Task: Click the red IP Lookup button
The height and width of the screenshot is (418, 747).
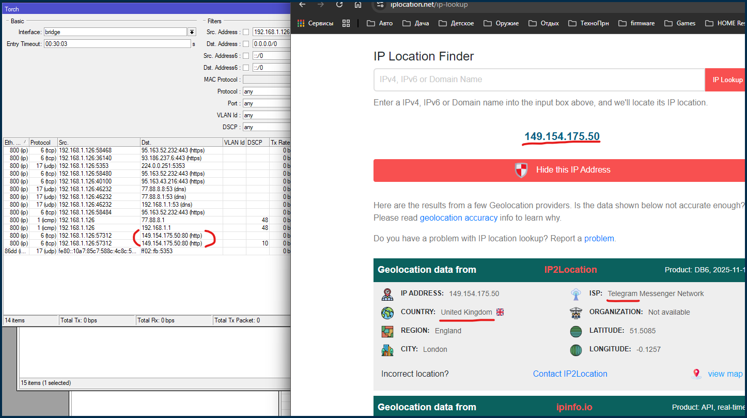Action: pos(726,80)
